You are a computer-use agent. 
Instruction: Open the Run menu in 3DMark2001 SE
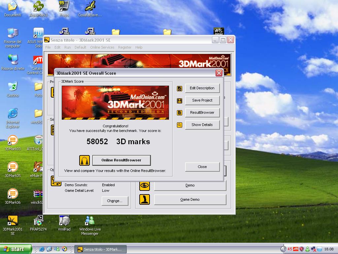click(x=67, y=47)
